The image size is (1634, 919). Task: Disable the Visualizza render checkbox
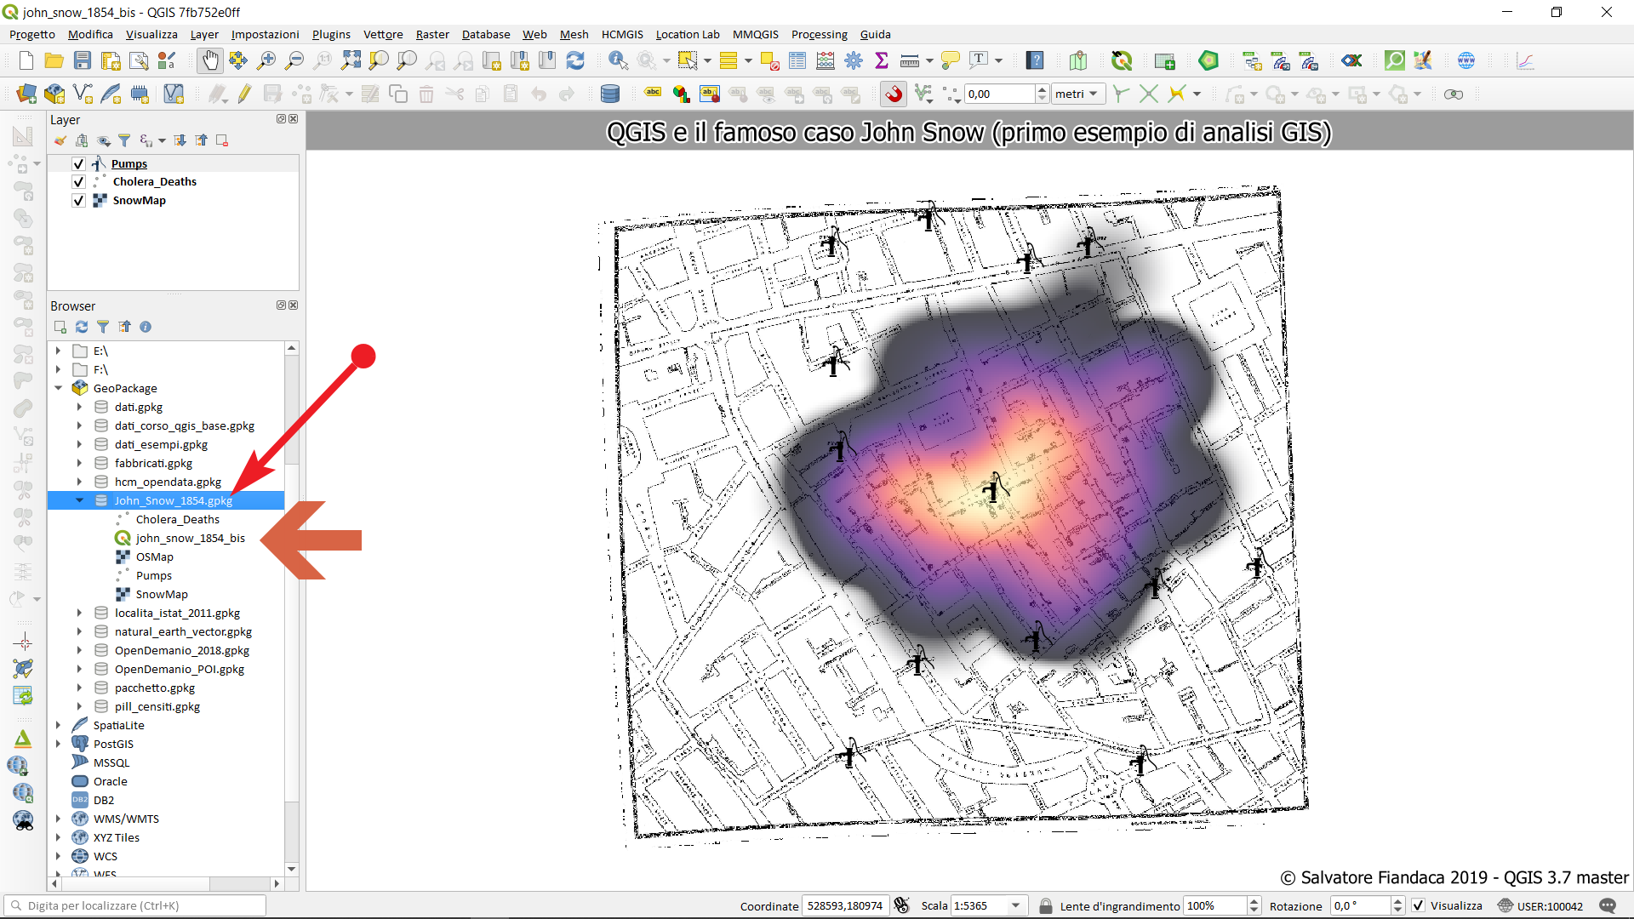click(1418, 905)
